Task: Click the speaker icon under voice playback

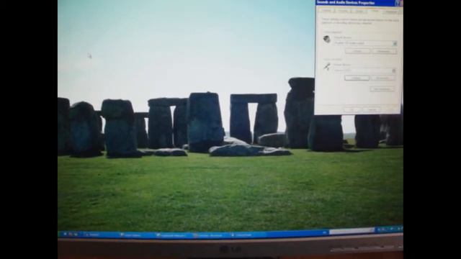Action: click(326, 39)
